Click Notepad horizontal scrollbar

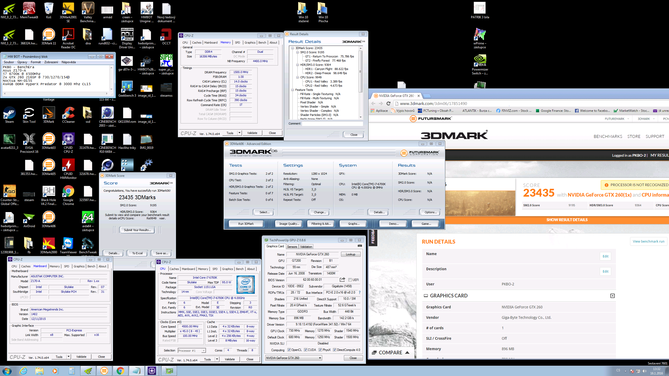point(55,93)
